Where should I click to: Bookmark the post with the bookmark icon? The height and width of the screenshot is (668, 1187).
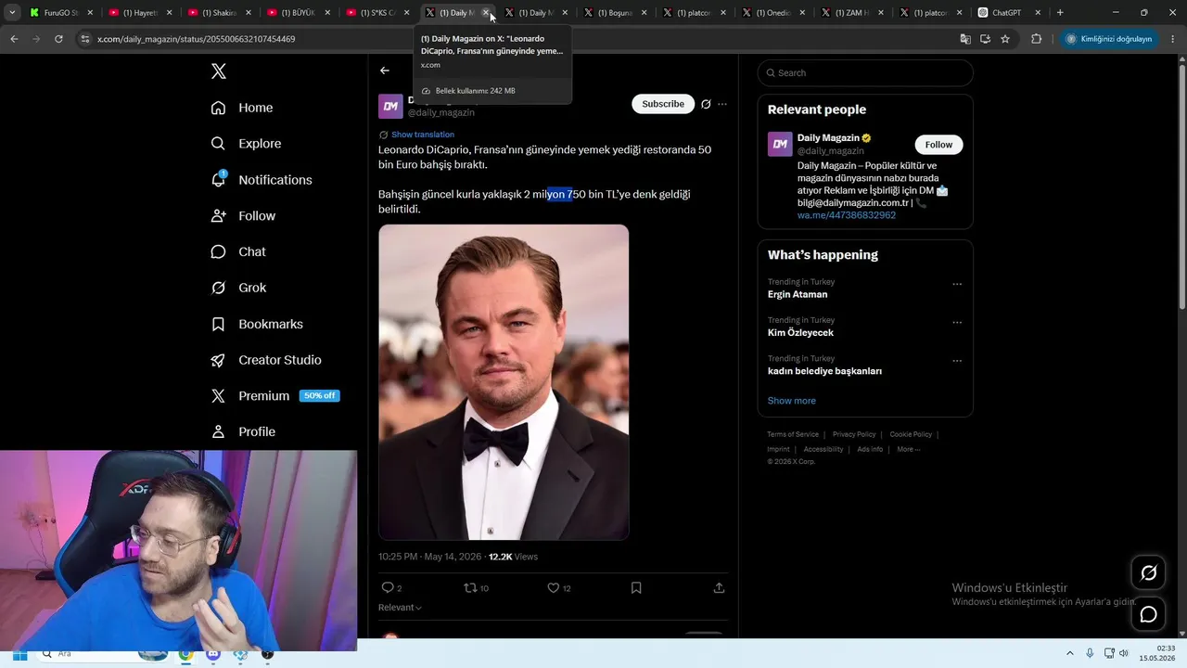pos(636,588)
